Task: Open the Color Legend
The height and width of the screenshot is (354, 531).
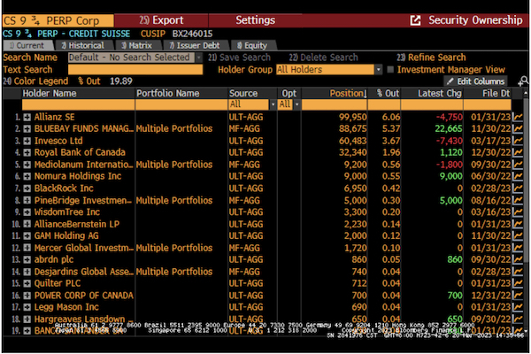Action: pyautogui.click(x=35, y=81)
